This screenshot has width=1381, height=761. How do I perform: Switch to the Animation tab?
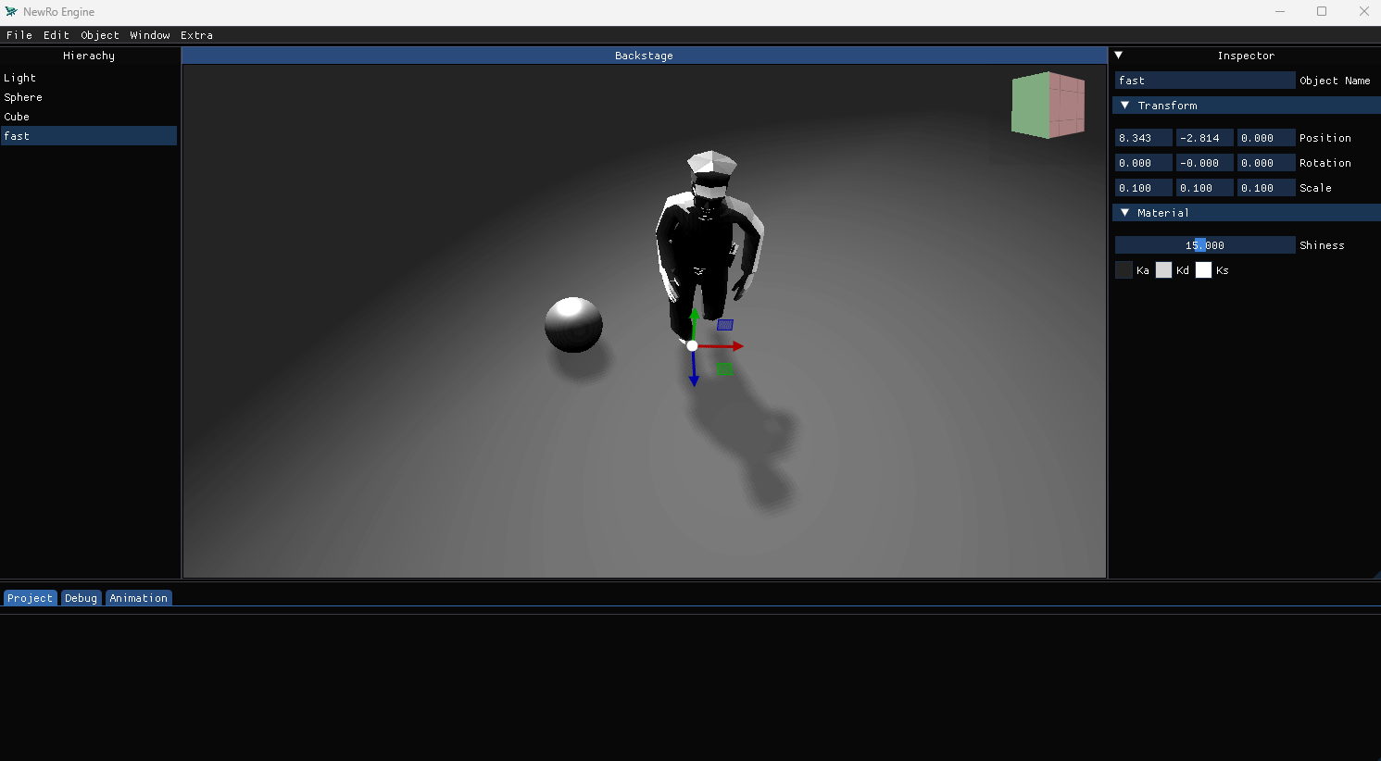coord(139,598)
